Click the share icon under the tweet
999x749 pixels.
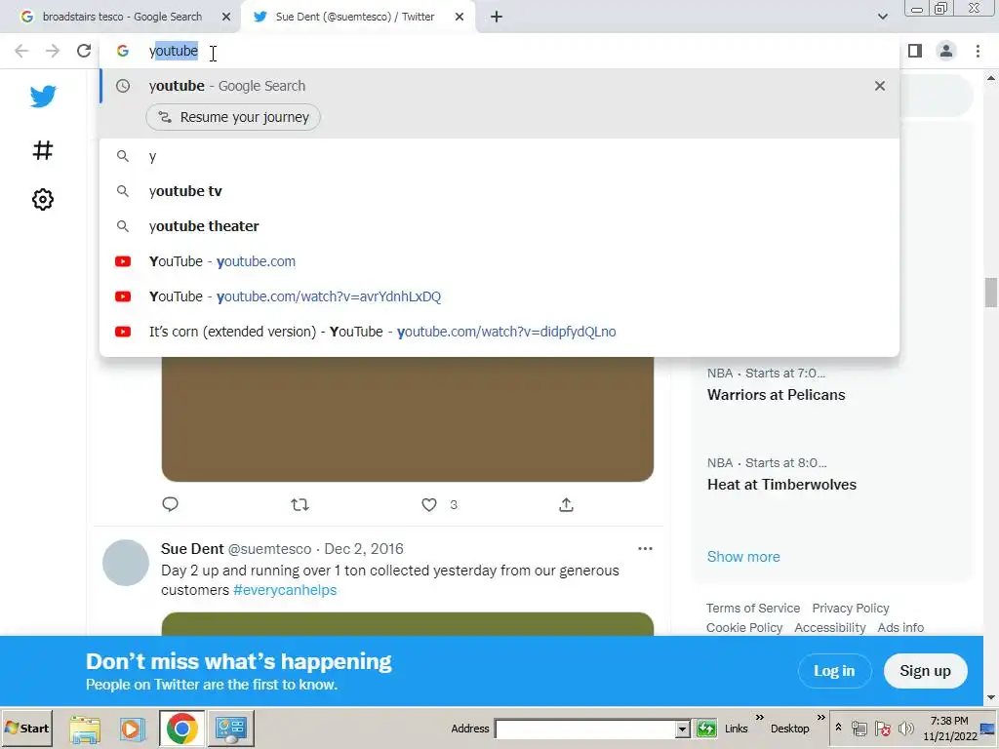click(x=567, y=505)
